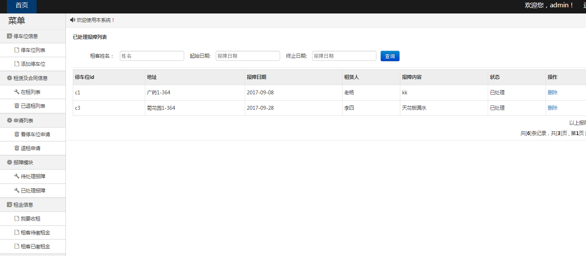The image size is (586, 256).
Task: Click the 欢迎您，admin！ greeting text
Action: click(x=549, y=5)
